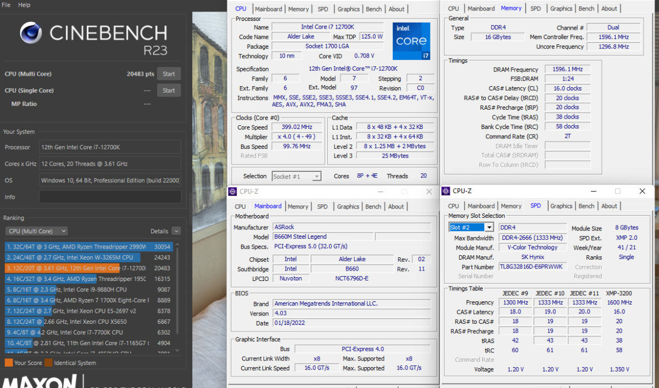Click CPU-Z app icon in SPD window title bar
Viewport: 659px width, 388px height.
coord(446,191)
